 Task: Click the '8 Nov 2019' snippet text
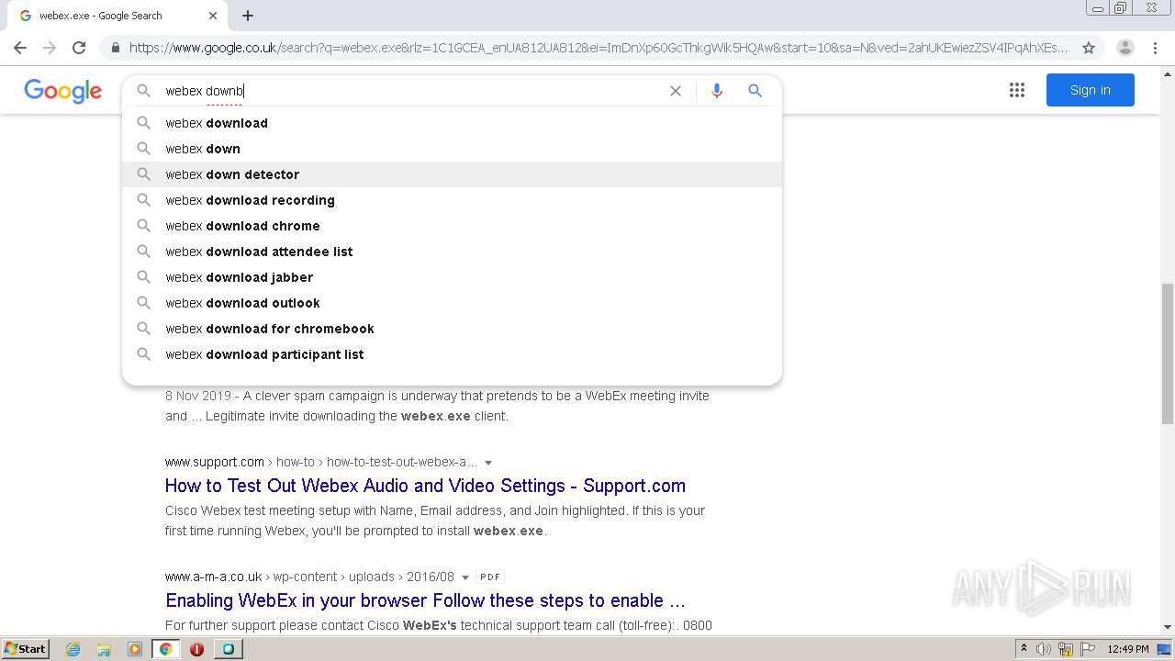(197, 396)
